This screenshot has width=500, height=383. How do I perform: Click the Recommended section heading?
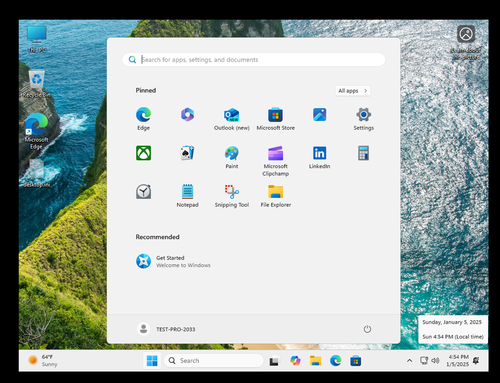coord(158,237)
